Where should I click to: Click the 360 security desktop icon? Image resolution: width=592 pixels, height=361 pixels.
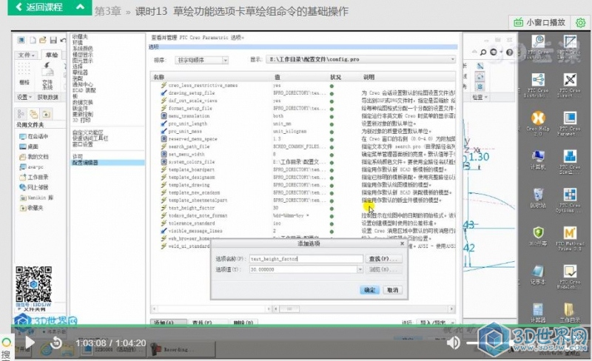tap(538, 237)
